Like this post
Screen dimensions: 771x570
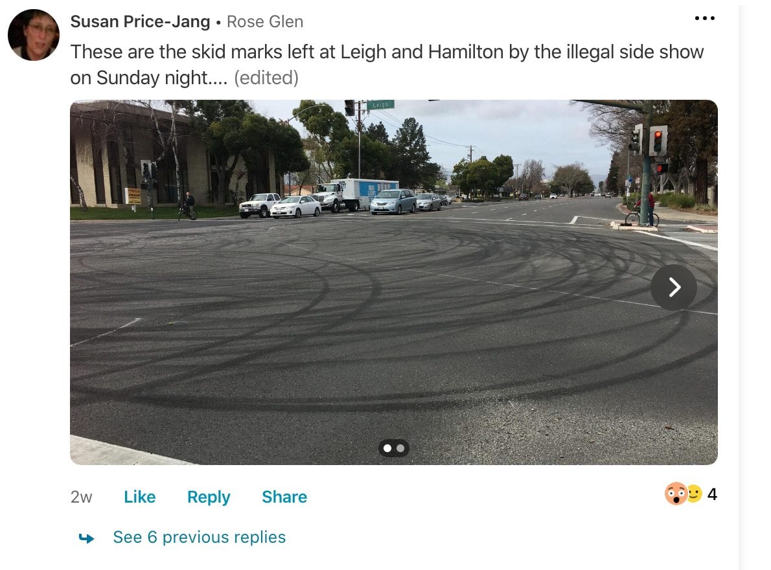(x=140, y=497)
